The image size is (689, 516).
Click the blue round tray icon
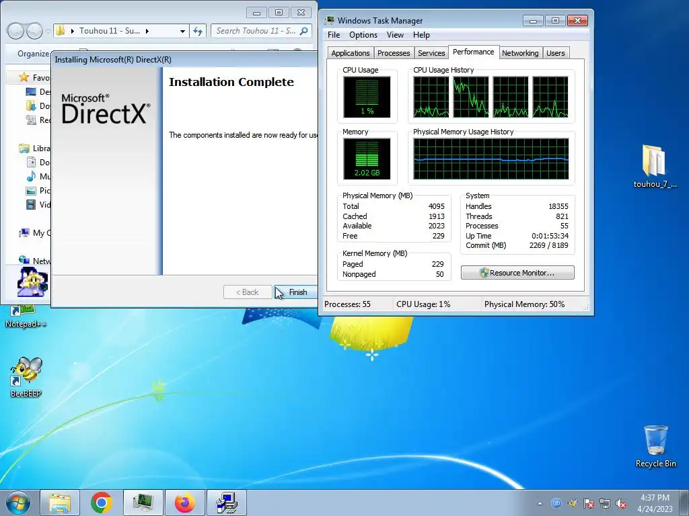click(556, 503)
